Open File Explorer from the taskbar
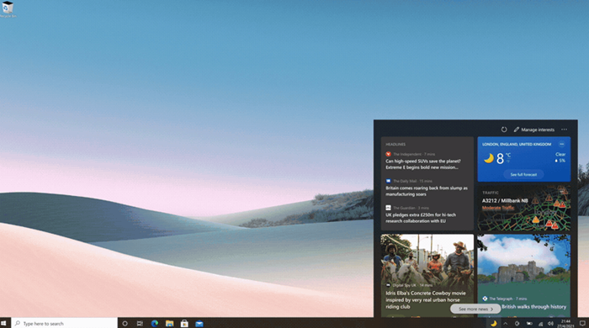This screenshot has width=589, height=328. [x=169, y=323]
